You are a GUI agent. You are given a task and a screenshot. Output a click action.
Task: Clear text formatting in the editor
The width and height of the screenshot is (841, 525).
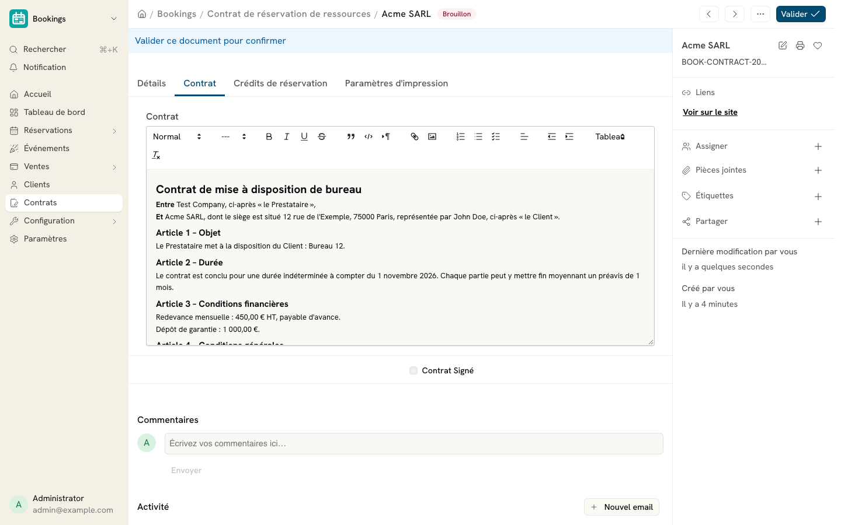point(156,155)
